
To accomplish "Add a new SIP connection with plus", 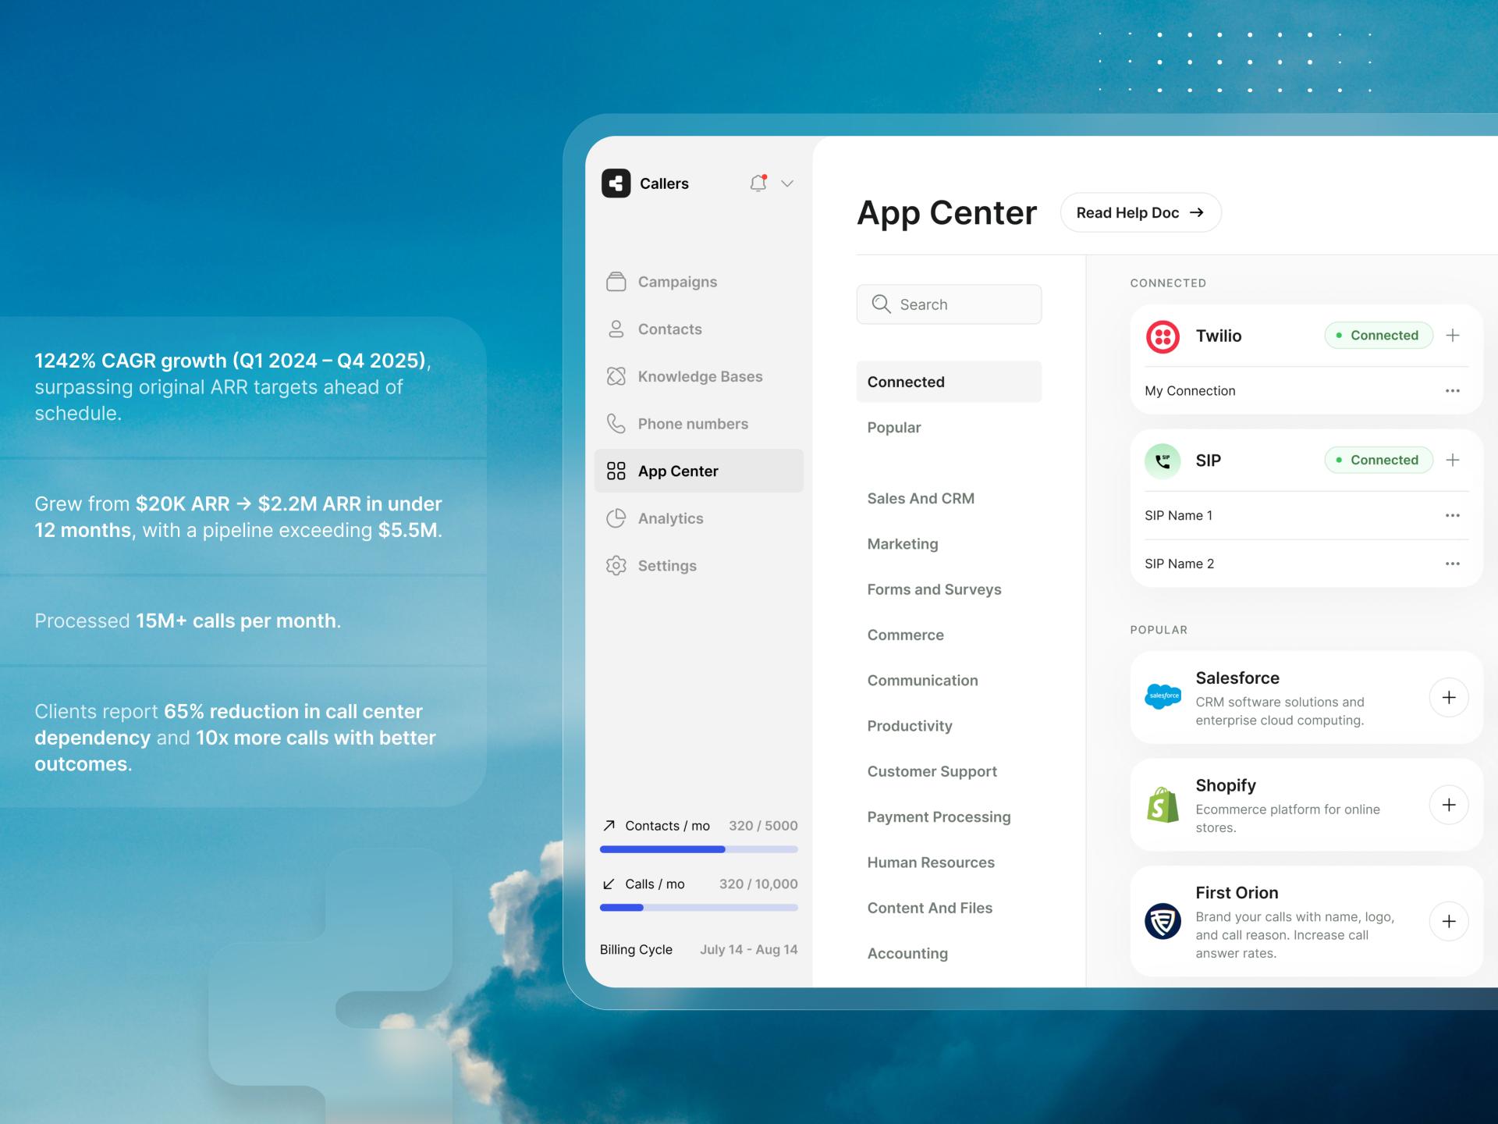I will tap(1452, 461).
